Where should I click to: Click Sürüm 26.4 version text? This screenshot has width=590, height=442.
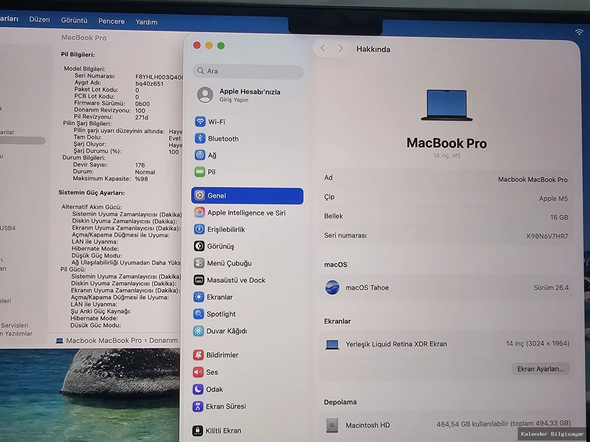tap(551, 288)
